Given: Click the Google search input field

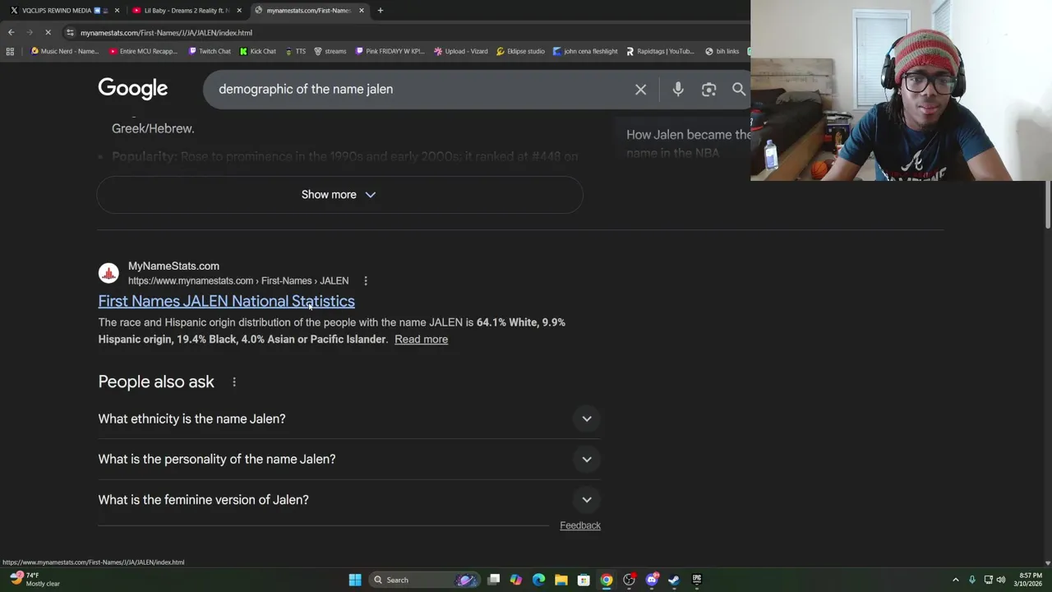Looking at the screenshot, I should pyautogui.click(x=419, y=90).
